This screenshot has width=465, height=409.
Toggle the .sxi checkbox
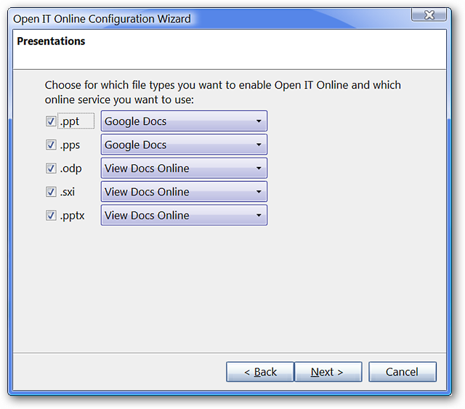tap(51, 192)
